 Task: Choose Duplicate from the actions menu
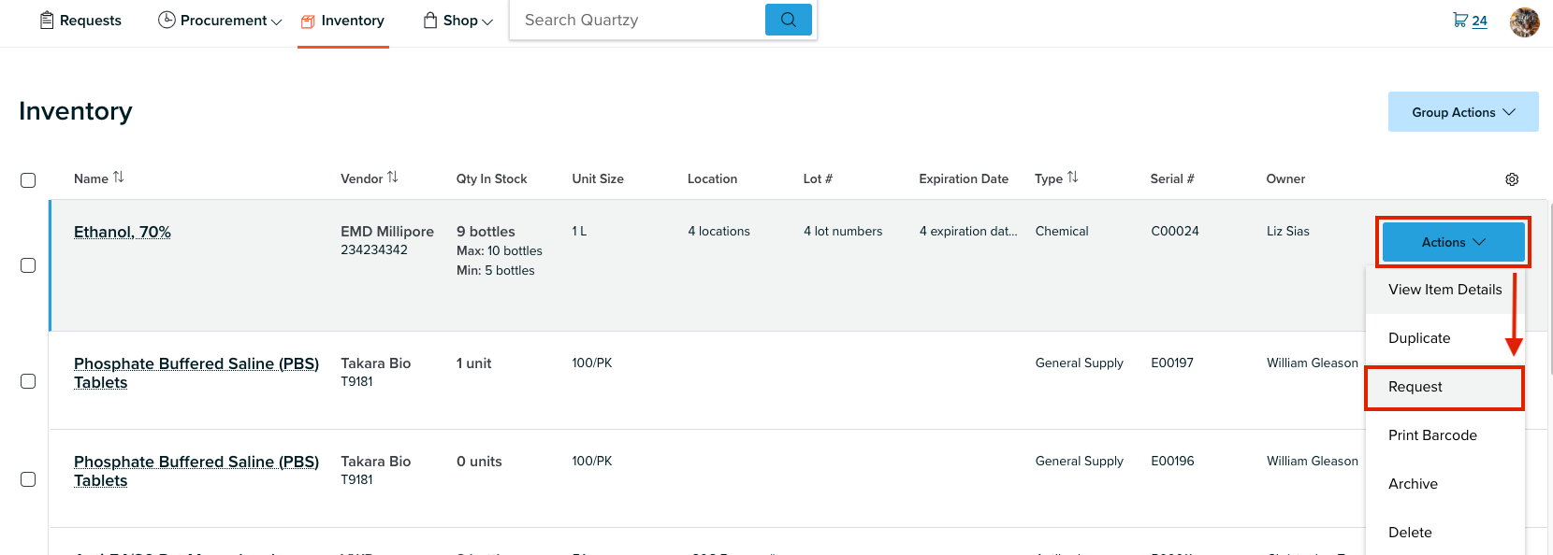(1445, 338)
